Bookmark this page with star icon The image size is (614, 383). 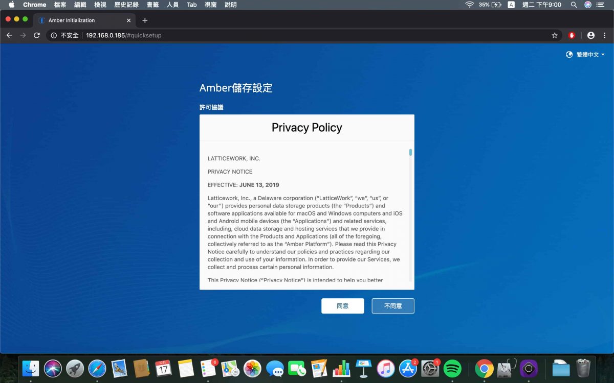(555, 35)
